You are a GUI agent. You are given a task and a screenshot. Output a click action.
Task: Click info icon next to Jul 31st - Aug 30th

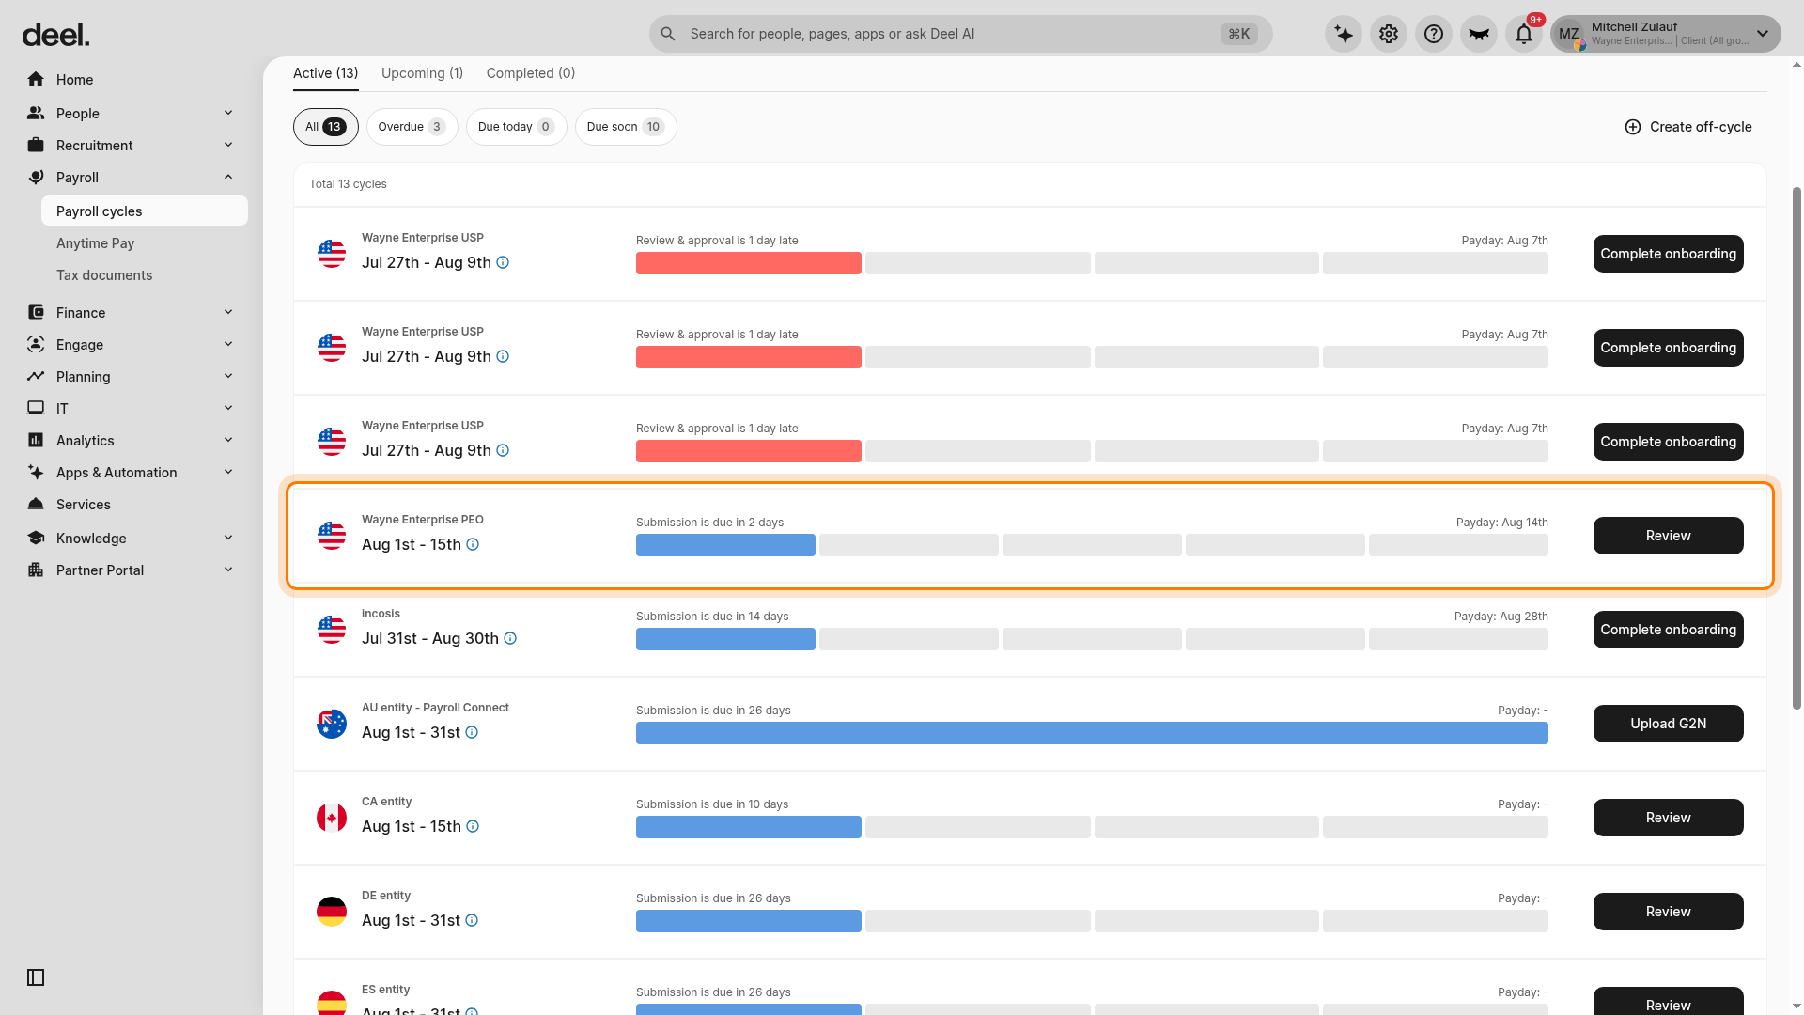(510, 638)
